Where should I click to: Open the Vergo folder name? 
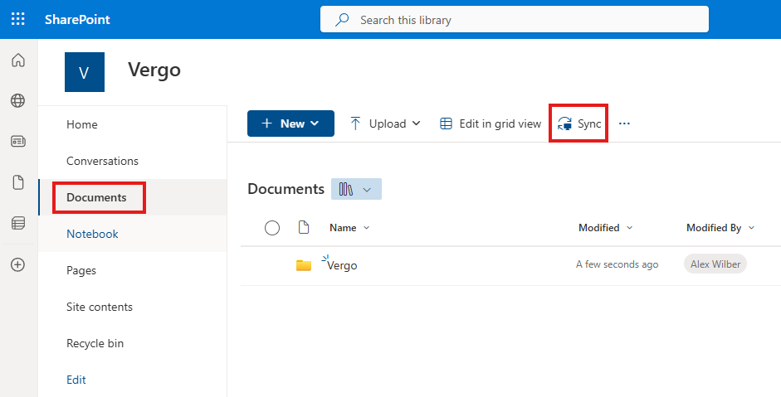[x=342, y=265]
